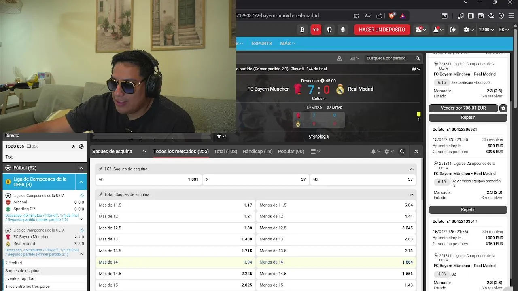Select the Total (103) tab
The width and height of the screenshot is (518, 291).
[x=225, y=151]
